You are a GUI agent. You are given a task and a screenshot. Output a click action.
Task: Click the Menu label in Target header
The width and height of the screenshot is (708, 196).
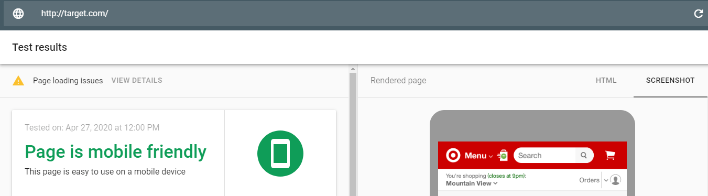475,156
